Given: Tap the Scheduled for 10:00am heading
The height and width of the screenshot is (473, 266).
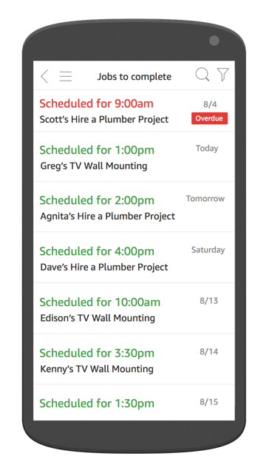Looking at the screenshot, I should point(100,302).
